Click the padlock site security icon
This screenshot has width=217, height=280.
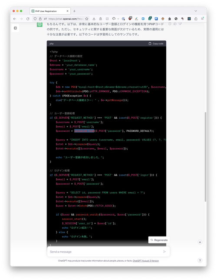pos(40,19)
